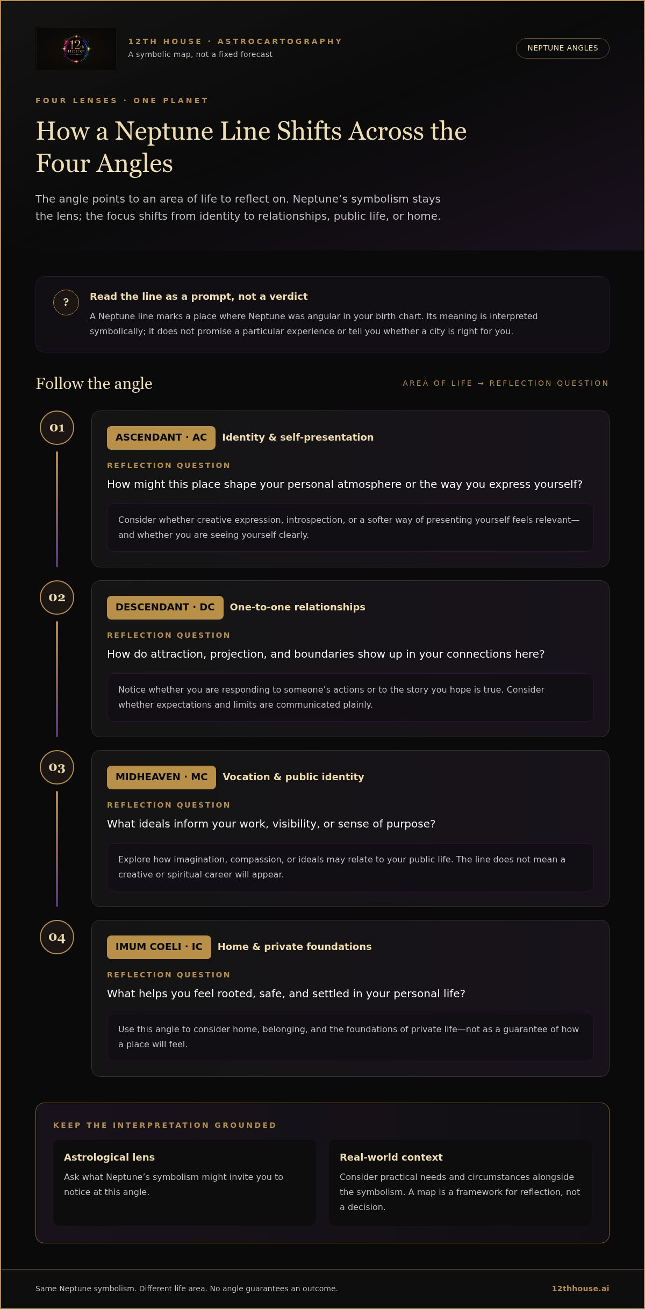Select the step 01 circle marker

point(57,428)
